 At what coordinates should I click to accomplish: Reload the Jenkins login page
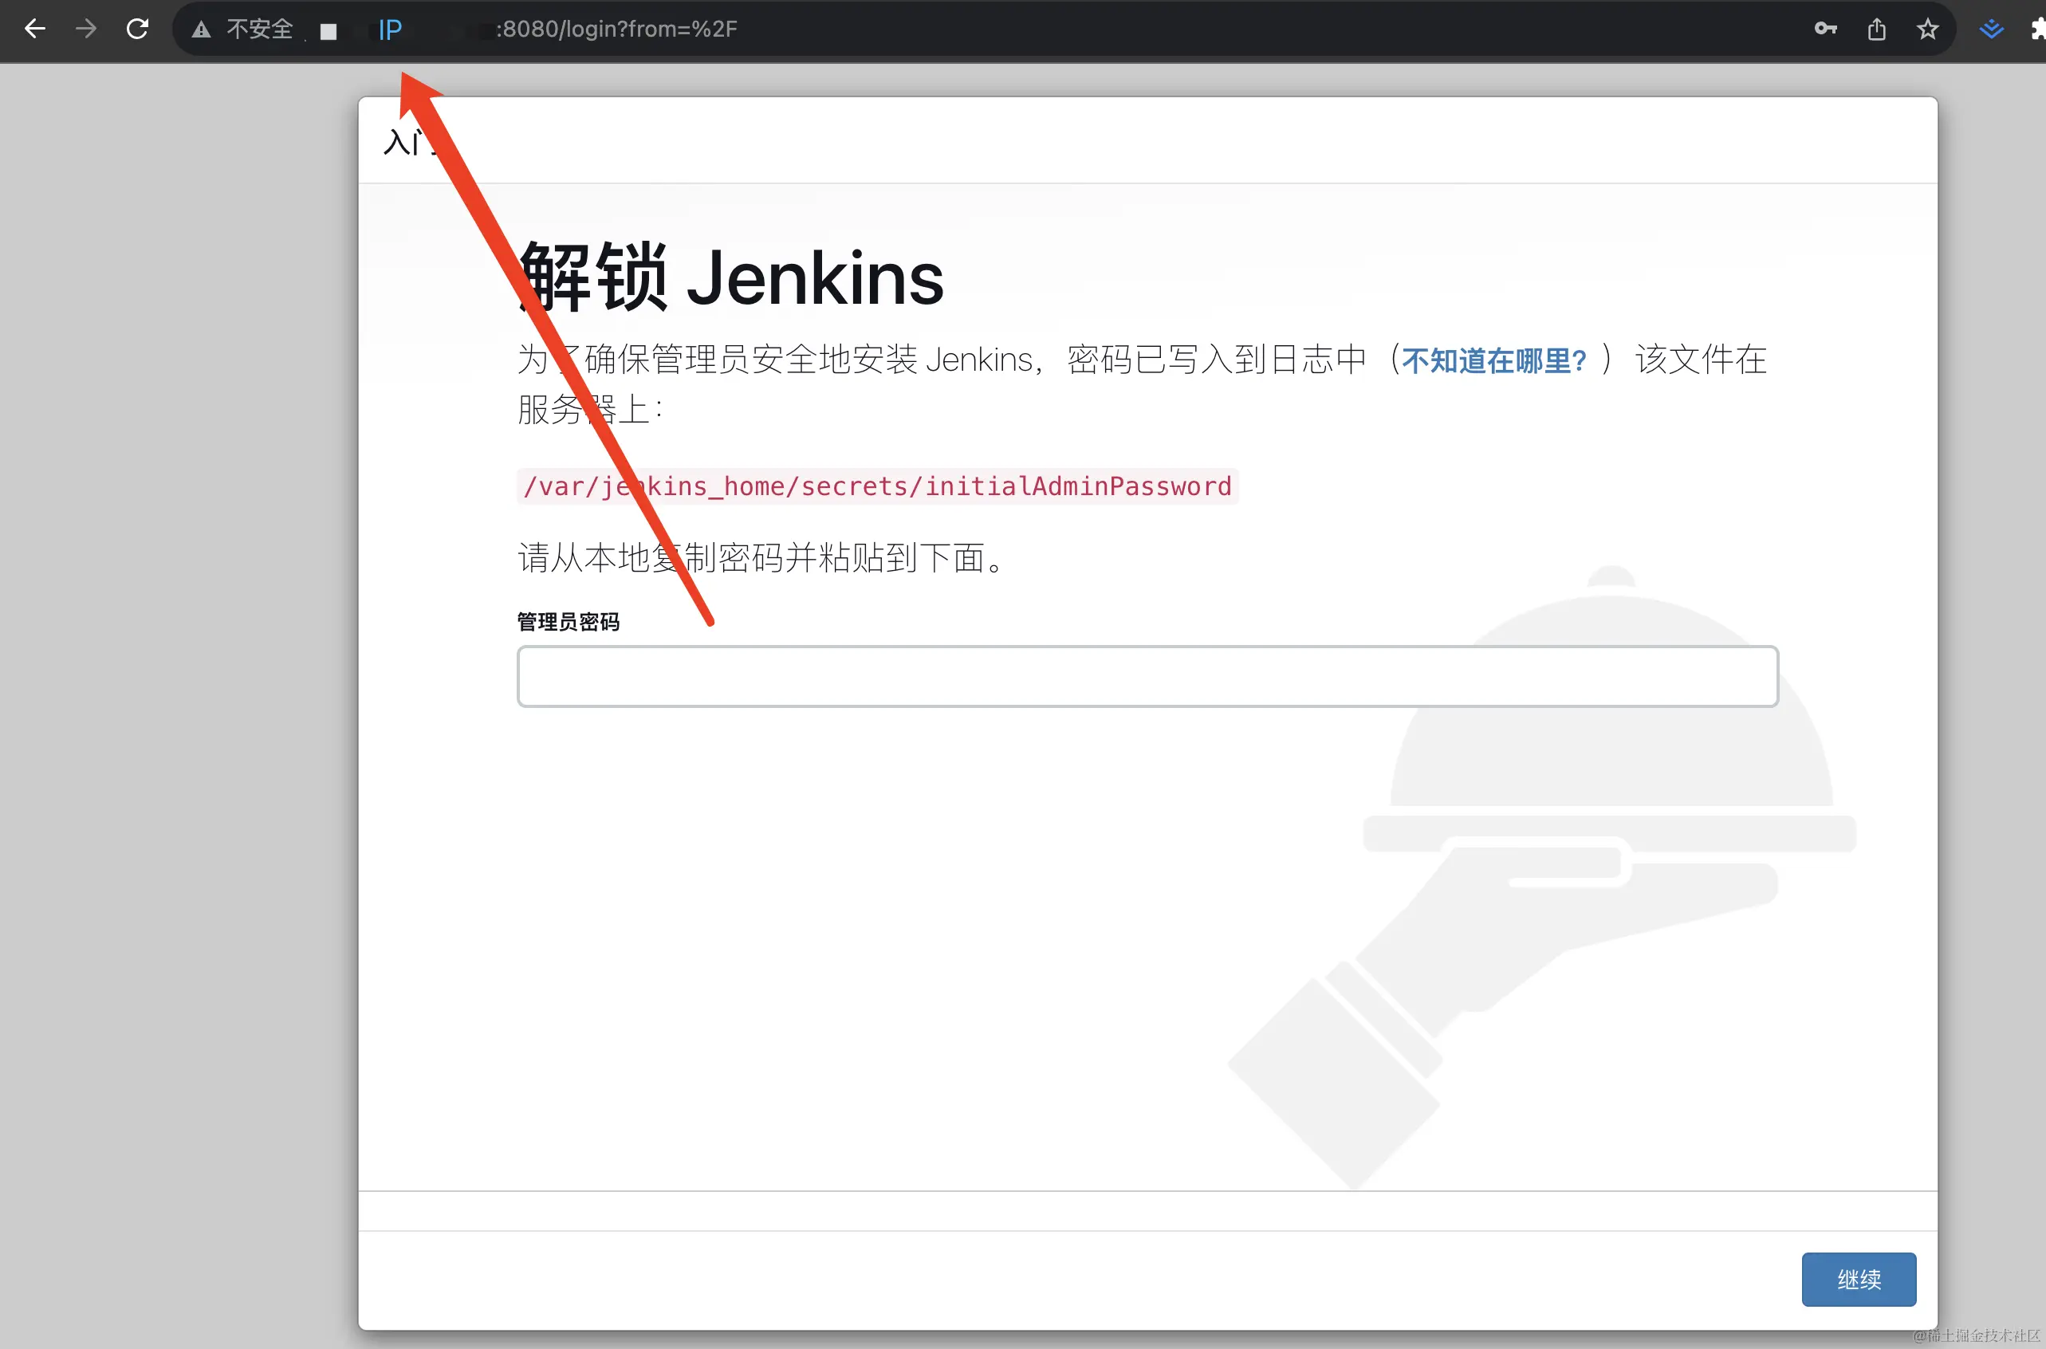pos(138,29)
